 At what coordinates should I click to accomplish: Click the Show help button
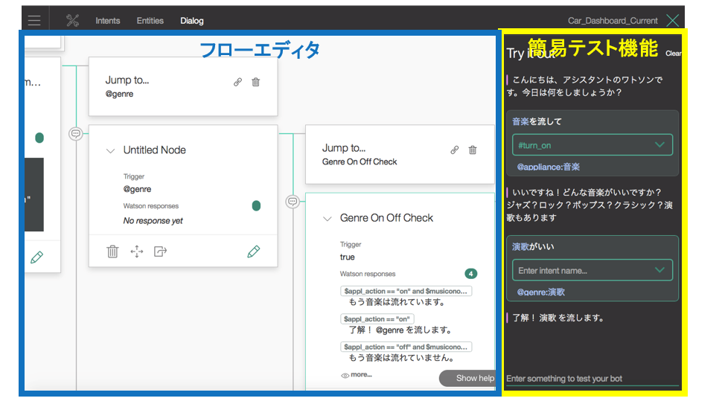pyautogui.click(x=468, y=378)
